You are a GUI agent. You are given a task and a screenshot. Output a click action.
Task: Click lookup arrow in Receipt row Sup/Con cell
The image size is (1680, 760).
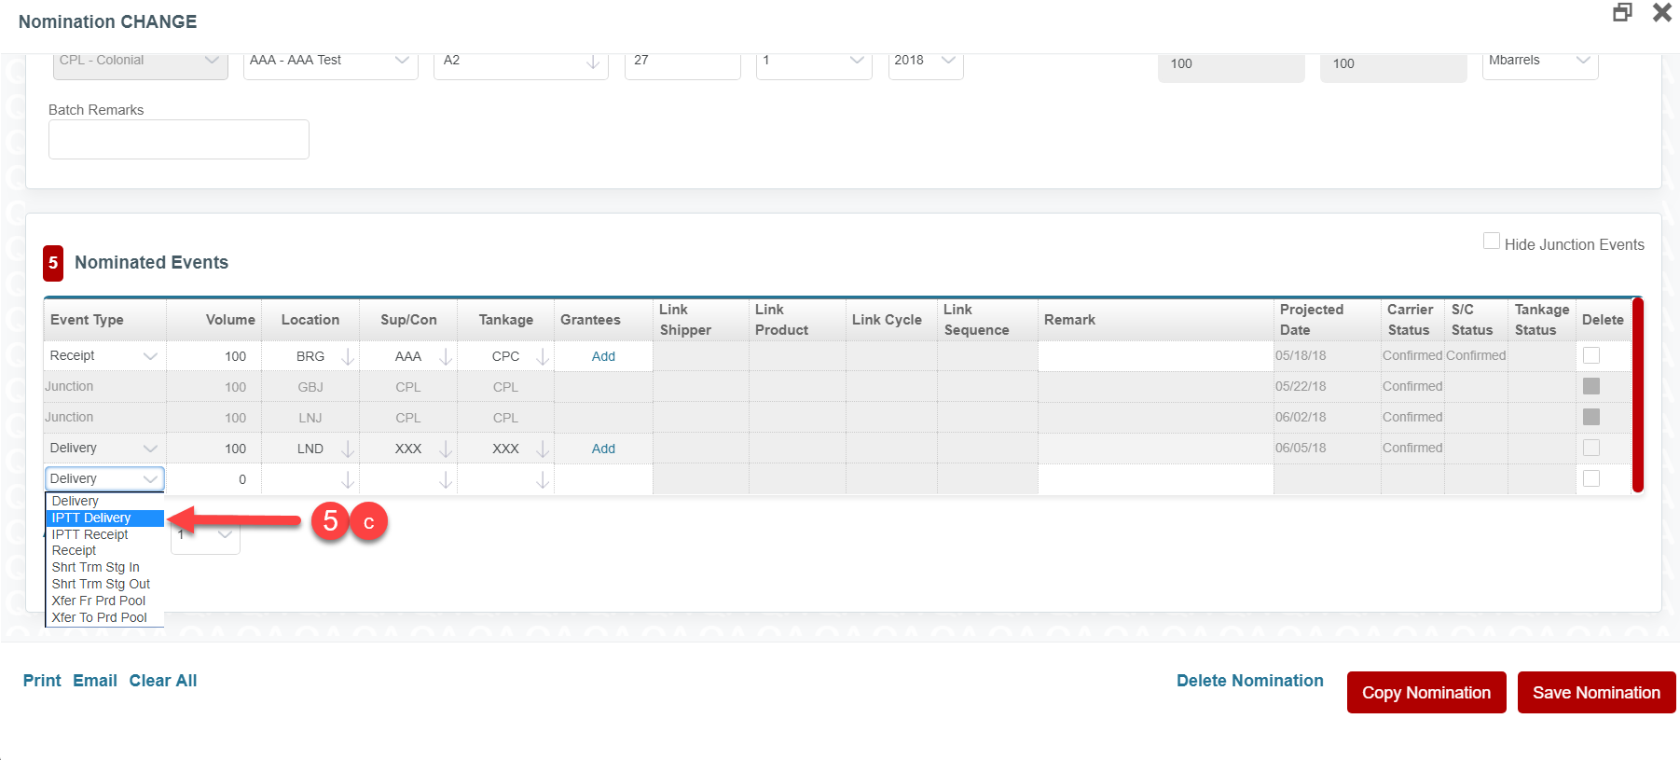(446, 356)
